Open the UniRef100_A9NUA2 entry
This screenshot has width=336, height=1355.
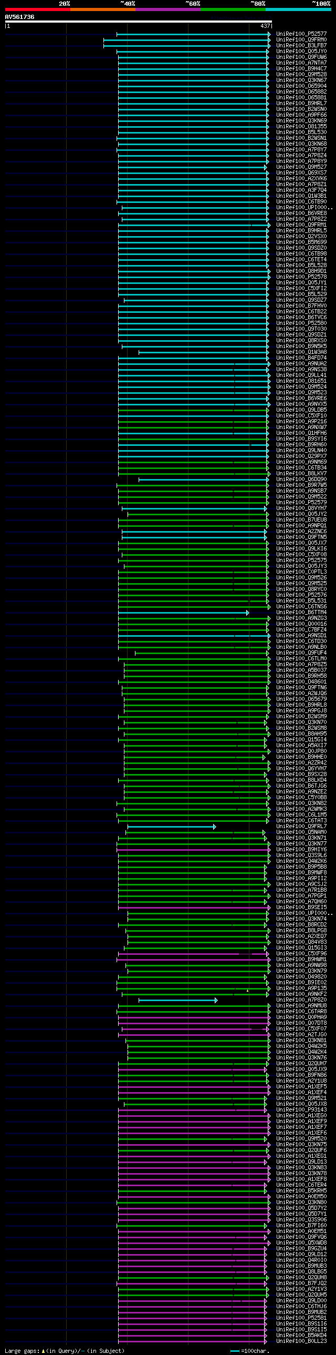point(301,363)
